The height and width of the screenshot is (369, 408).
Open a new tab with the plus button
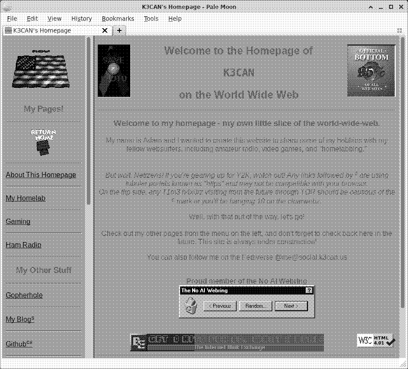point(119,30)
